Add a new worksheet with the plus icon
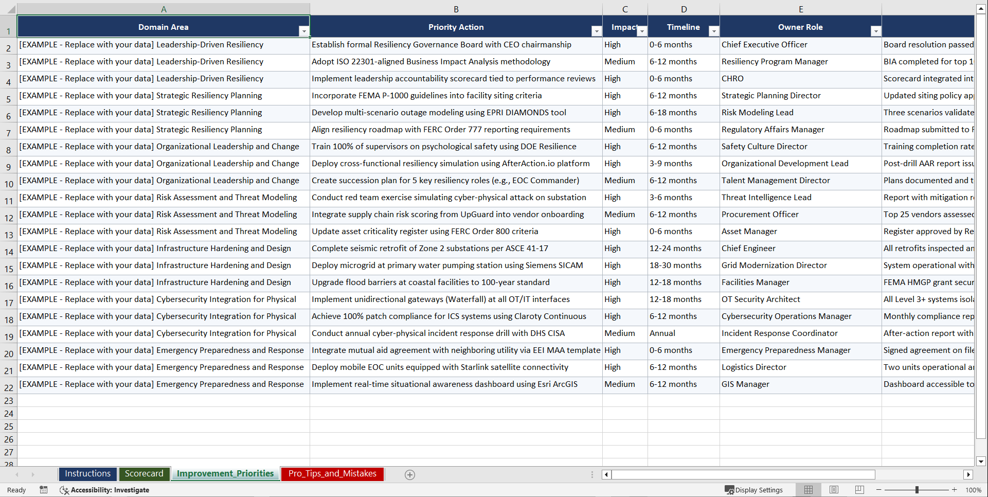Viewport: 988px width, 497px height. click(410, 474)
